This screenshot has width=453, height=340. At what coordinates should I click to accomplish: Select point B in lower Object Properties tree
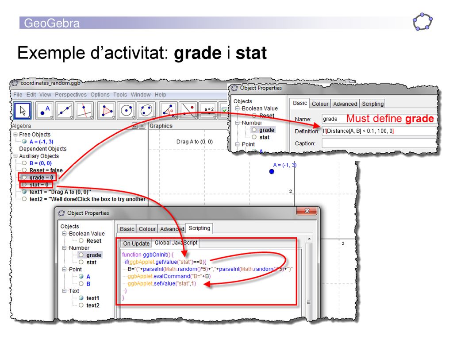[x=88, y=284]
